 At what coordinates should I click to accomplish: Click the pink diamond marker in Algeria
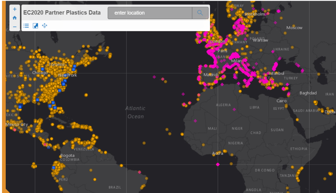(234, 109)
